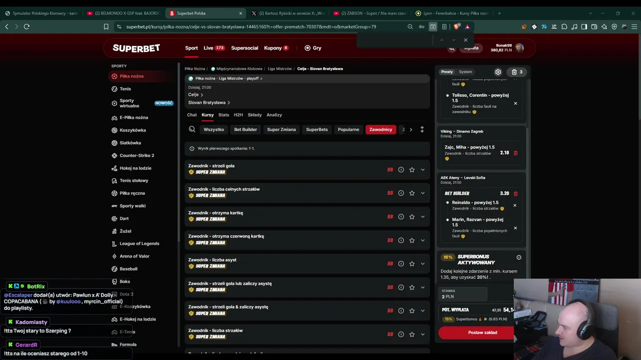The height and width of the screenshot is (360, 641).
Task: Expand the 'Zawodnik - liczba strzałów' market
Action: point(423,334)
